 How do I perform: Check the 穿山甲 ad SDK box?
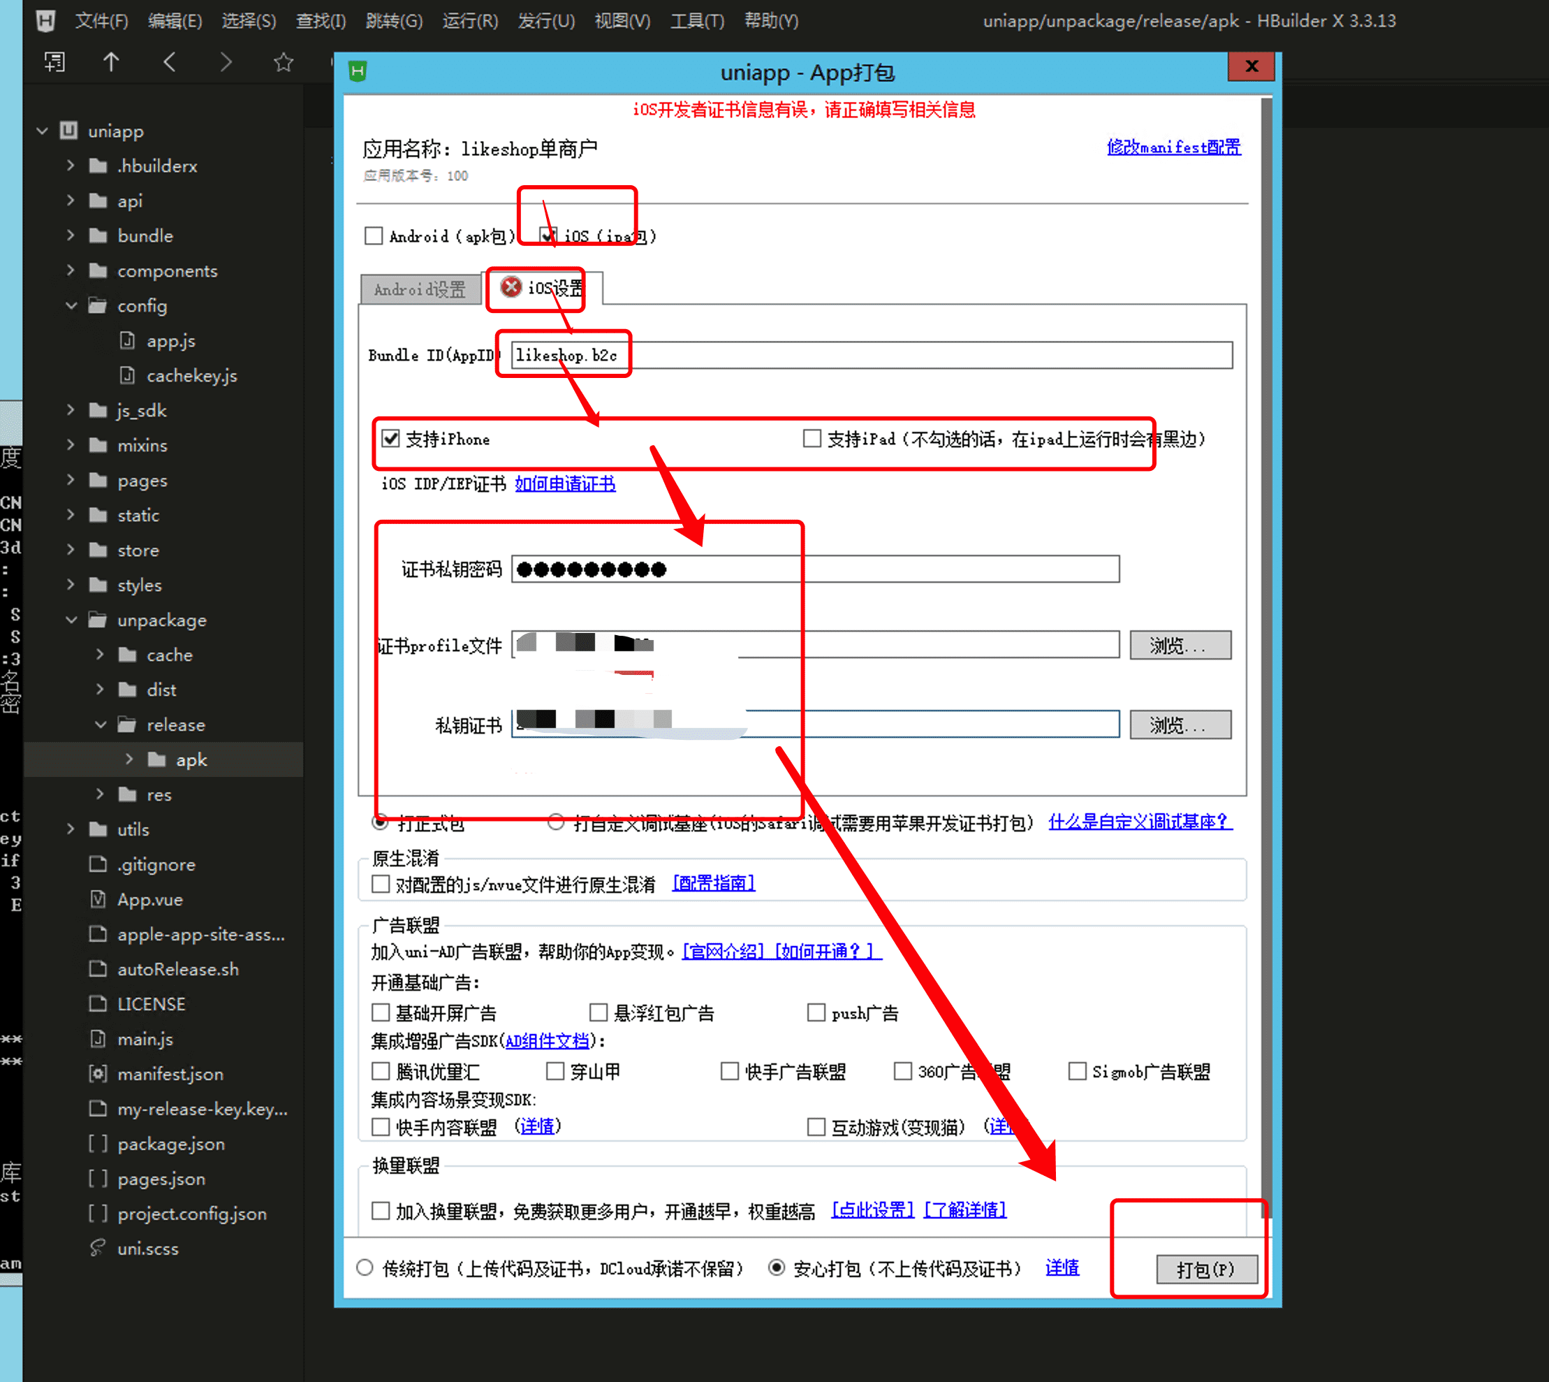(x=555, y=1070)
